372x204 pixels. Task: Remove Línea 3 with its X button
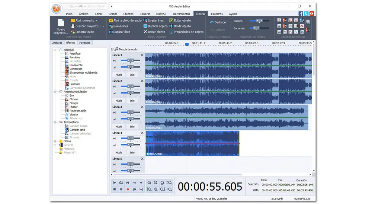point(142,107)
